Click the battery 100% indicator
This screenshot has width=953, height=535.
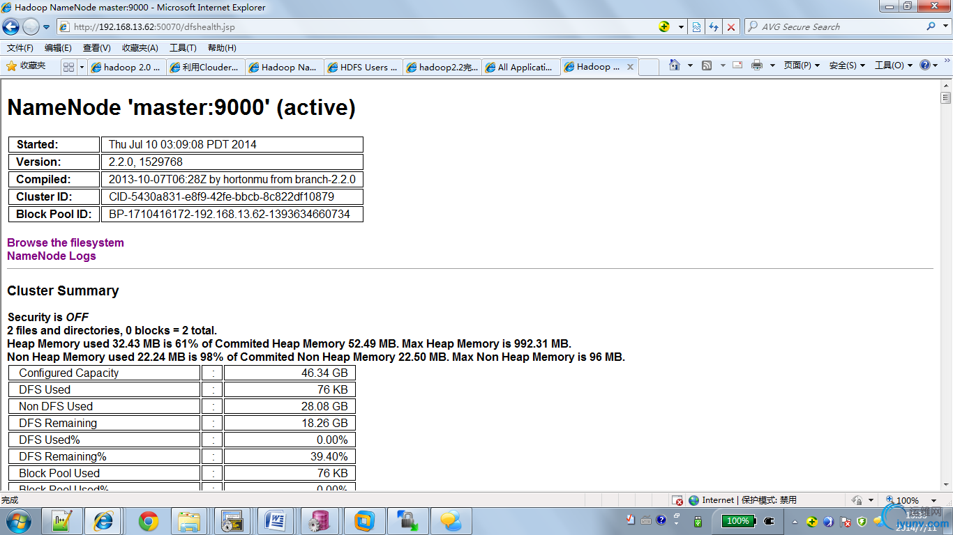[x=739, y=520]
